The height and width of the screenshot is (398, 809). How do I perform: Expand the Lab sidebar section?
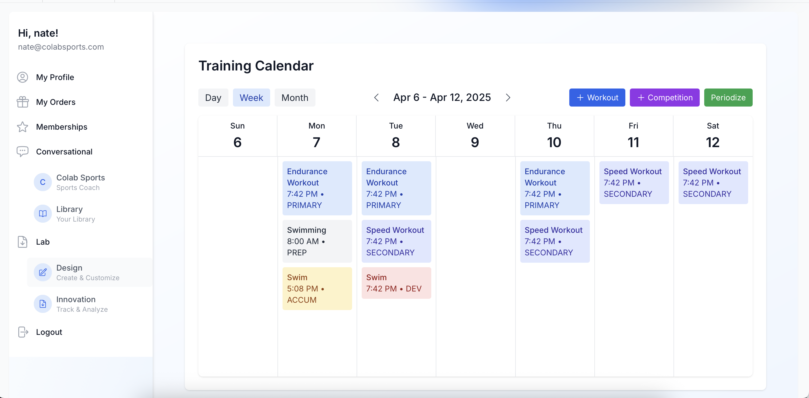43,242
